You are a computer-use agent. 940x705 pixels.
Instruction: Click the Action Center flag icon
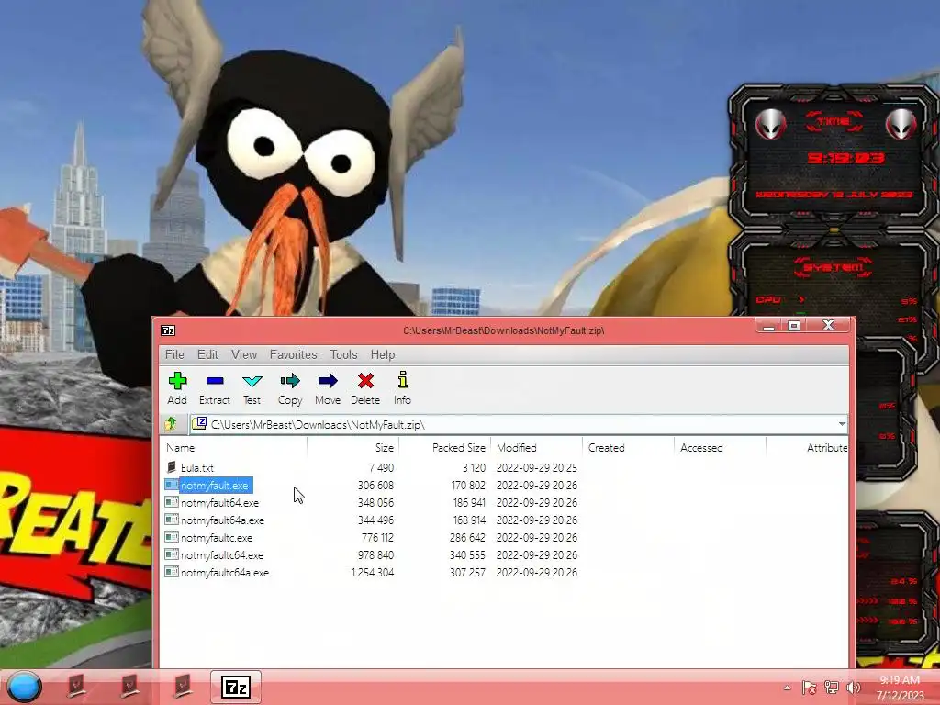pos(809,688)
